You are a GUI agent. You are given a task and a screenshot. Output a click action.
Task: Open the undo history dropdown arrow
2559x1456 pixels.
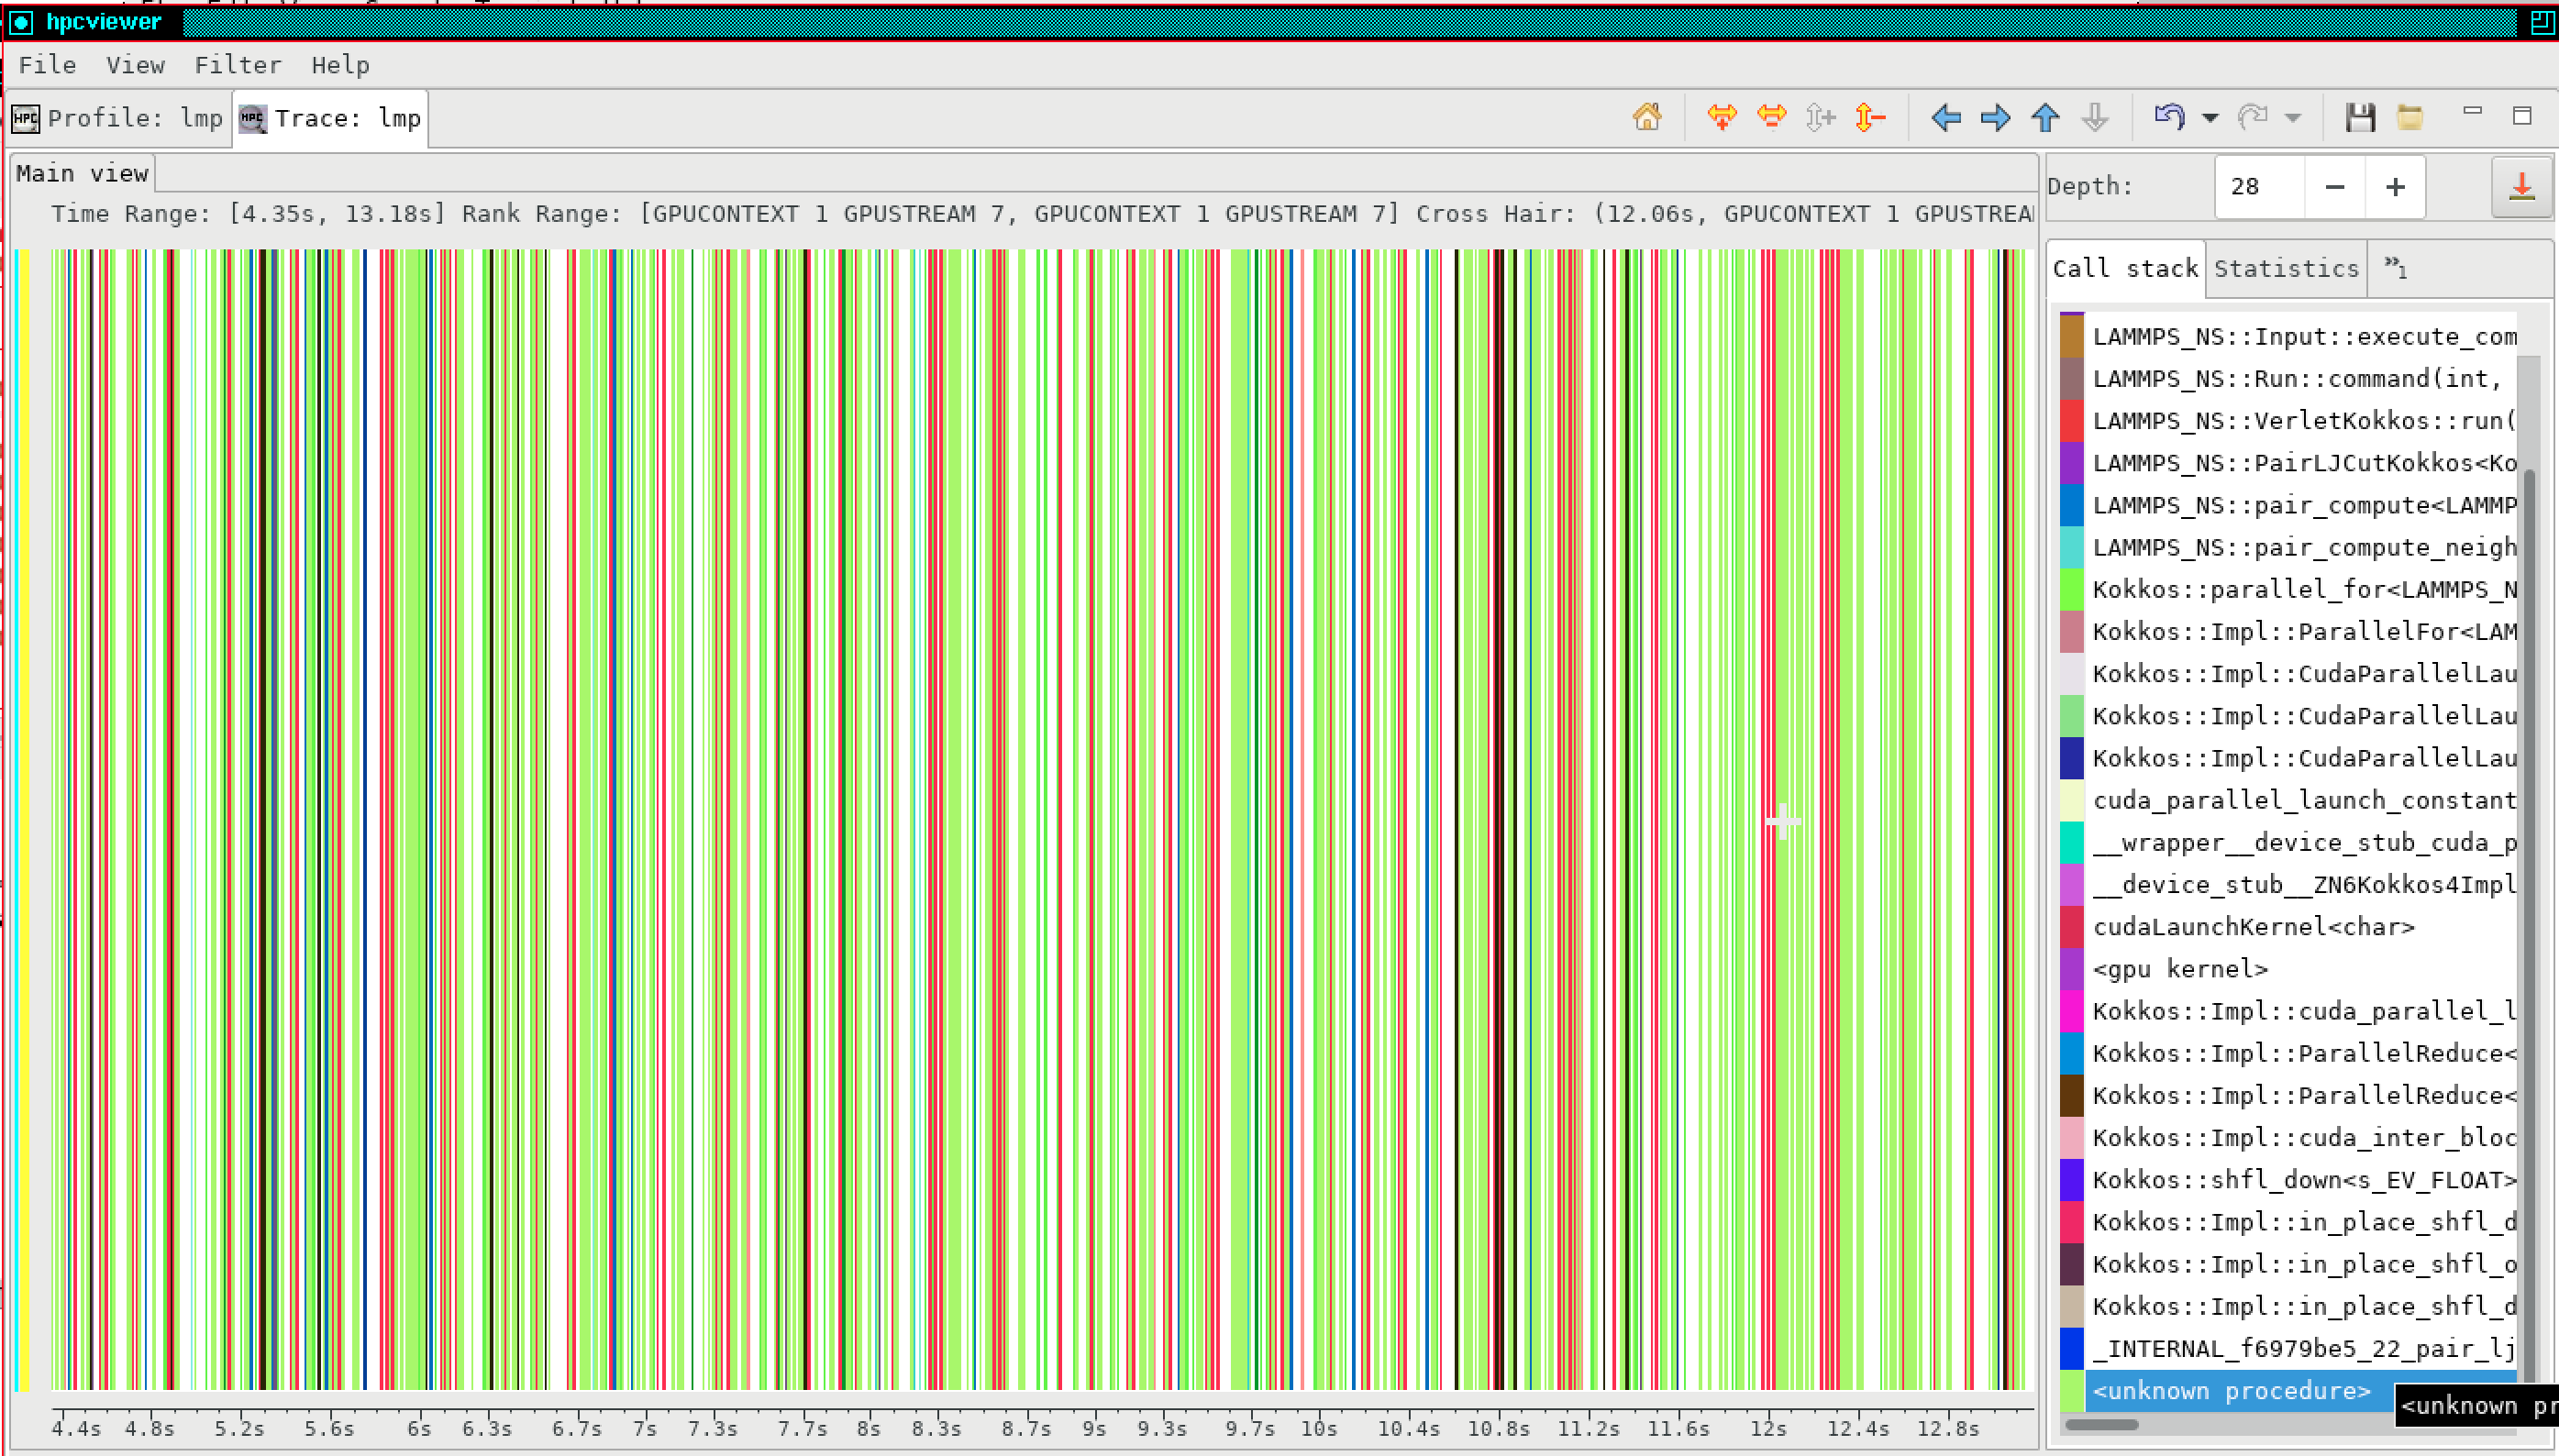pyautogui.click(x=2208, y=117)
